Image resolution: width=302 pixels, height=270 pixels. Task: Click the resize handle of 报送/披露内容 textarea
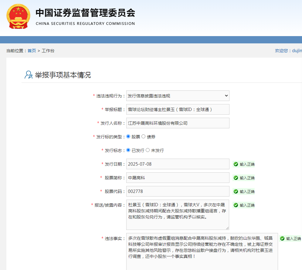click(227, 228)
